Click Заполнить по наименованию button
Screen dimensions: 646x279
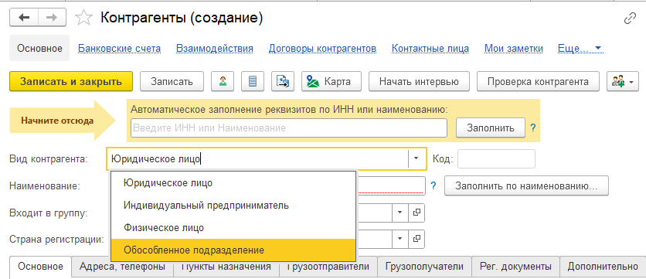(526, 185)
